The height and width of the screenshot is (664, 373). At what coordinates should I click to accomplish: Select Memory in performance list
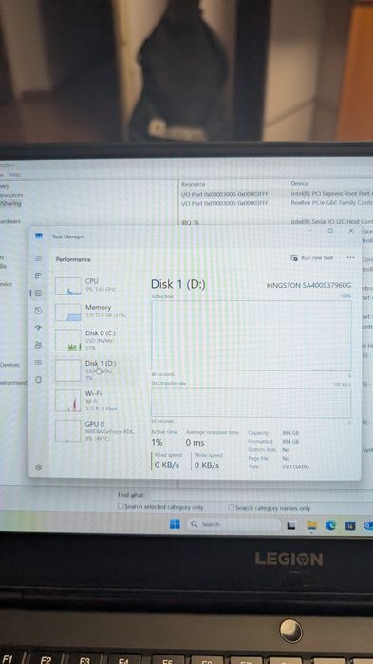pos(96,313)
